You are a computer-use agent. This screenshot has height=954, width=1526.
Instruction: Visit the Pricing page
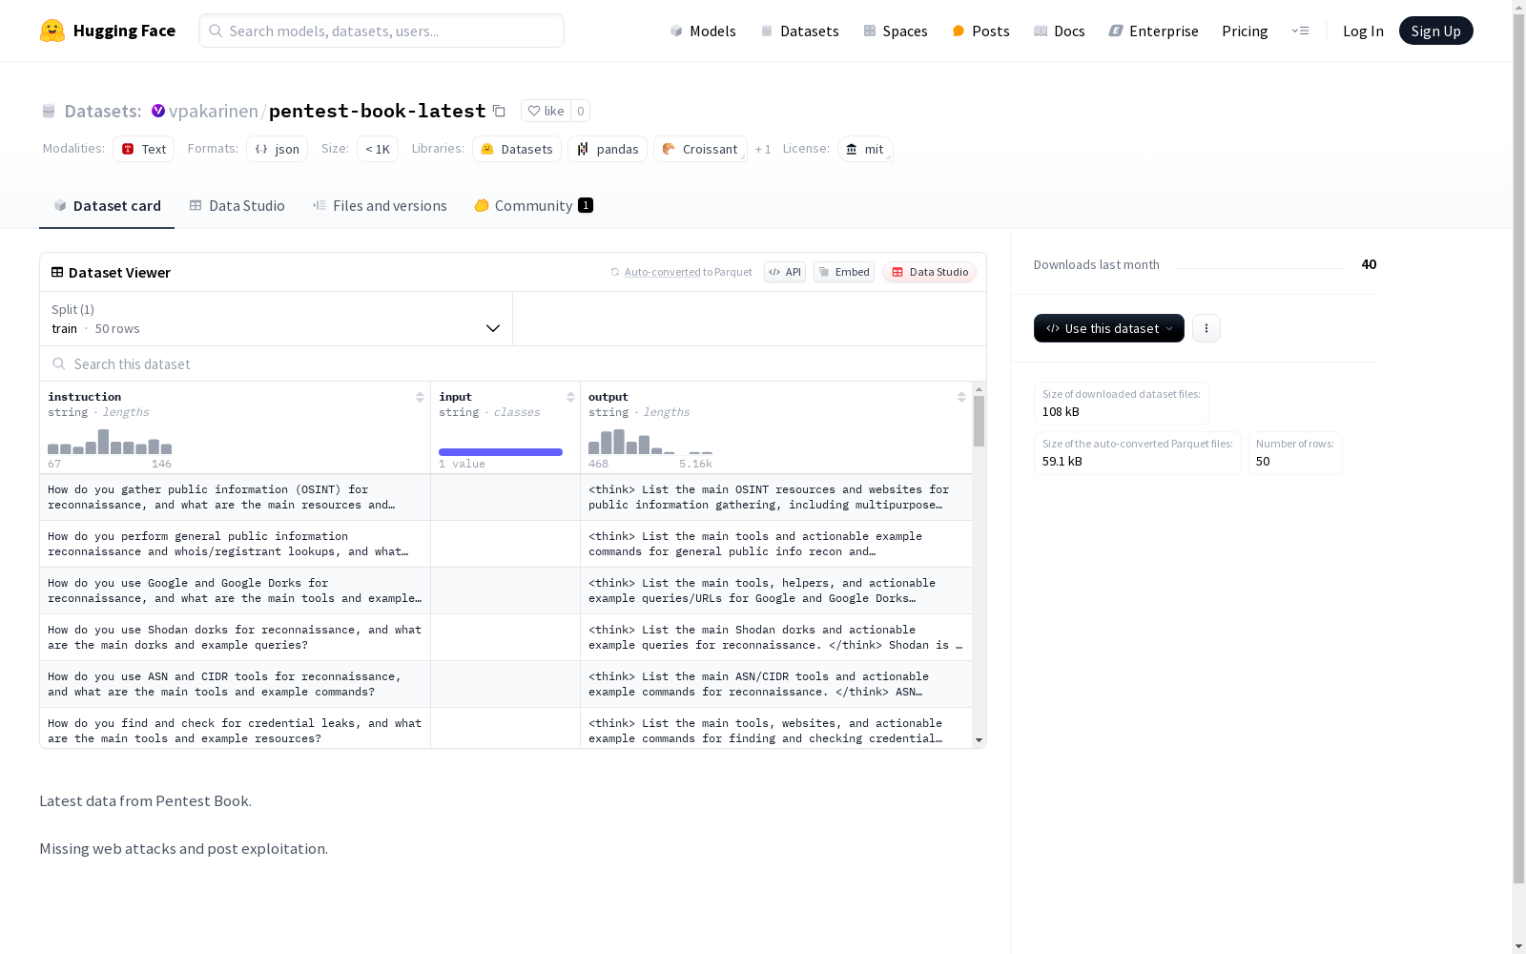click(1245, 31)
